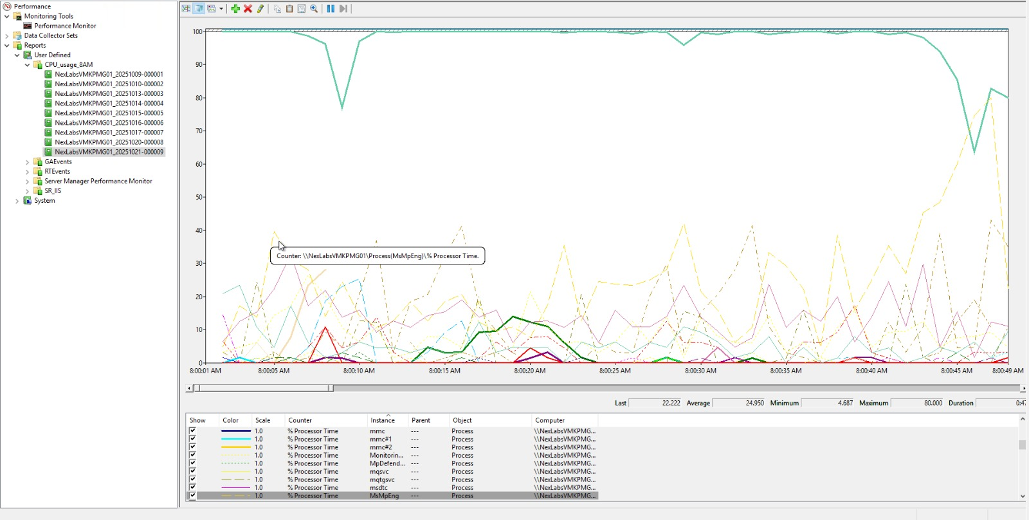Click the counter list scroll-down arrow
Image resolution: width=1029 pixels, height=520 pixels.
[x=1023, y=496]
